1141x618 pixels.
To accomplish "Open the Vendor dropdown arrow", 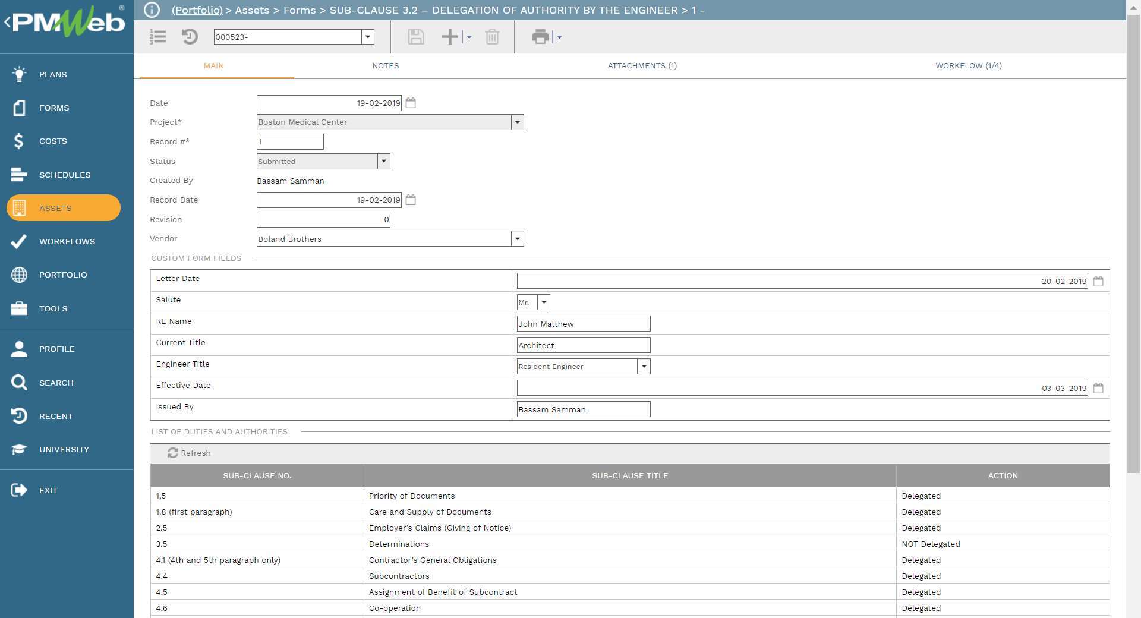I will (518, 239).
